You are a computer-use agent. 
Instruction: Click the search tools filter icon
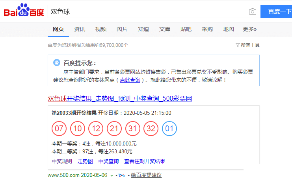237,45
